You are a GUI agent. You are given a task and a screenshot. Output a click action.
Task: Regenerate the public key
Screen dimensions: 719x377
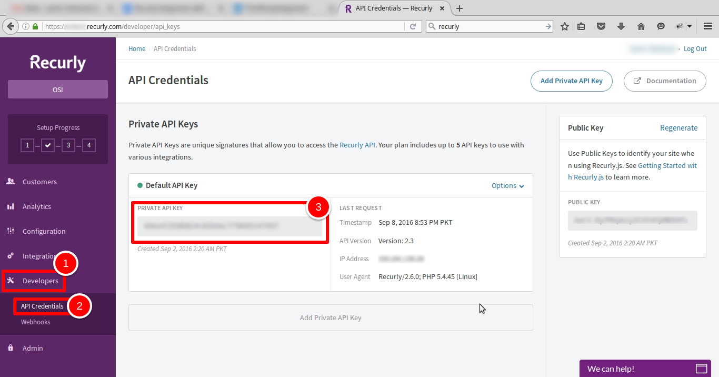tap(678, 128)
